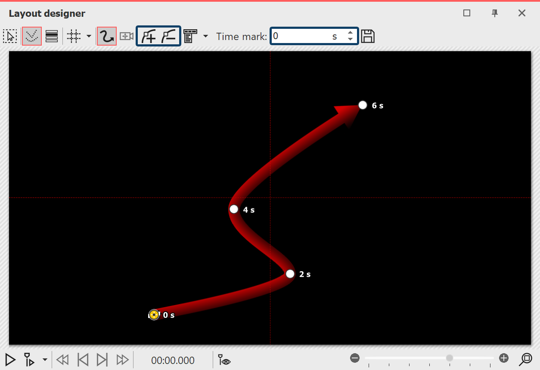Click the zoom-to-fit magnifier icon
The width and height of the screenshot is (540, 370).
click(526, 359)
